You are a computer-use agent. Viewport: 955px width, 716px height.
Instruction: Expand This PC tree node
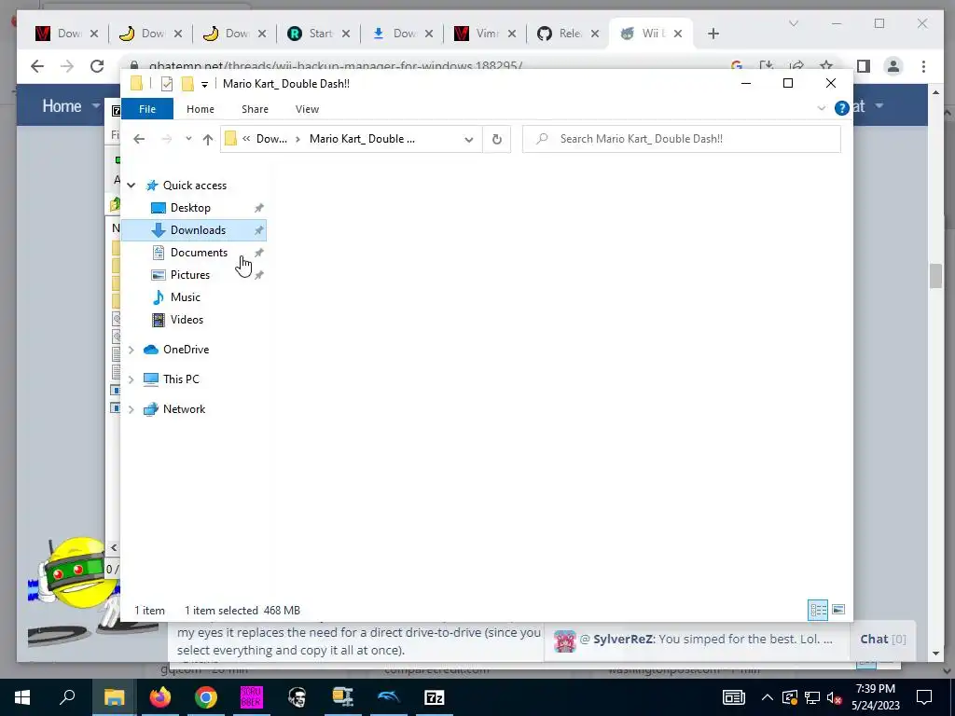(x=131, y=379)
